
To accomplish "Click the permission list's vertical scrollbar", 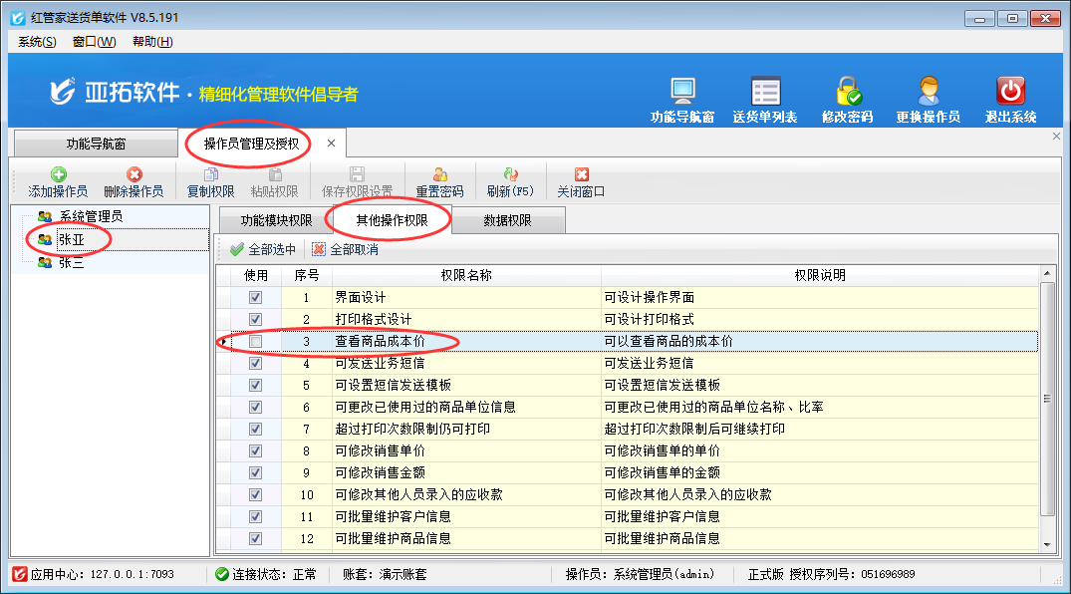I will pyautogui.click(x=1046, y=399).
